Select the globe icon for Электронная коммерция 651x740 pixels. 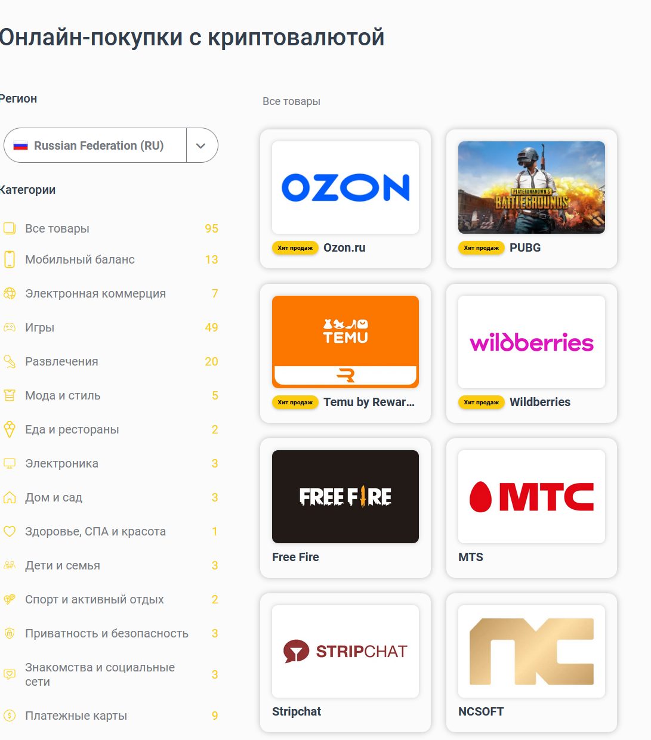10,293
